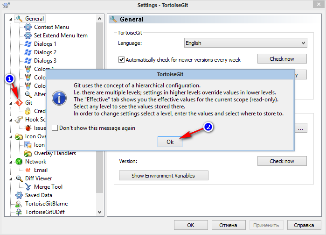Click the Overlay Handlers folder icon

click(x=28, y=153)
